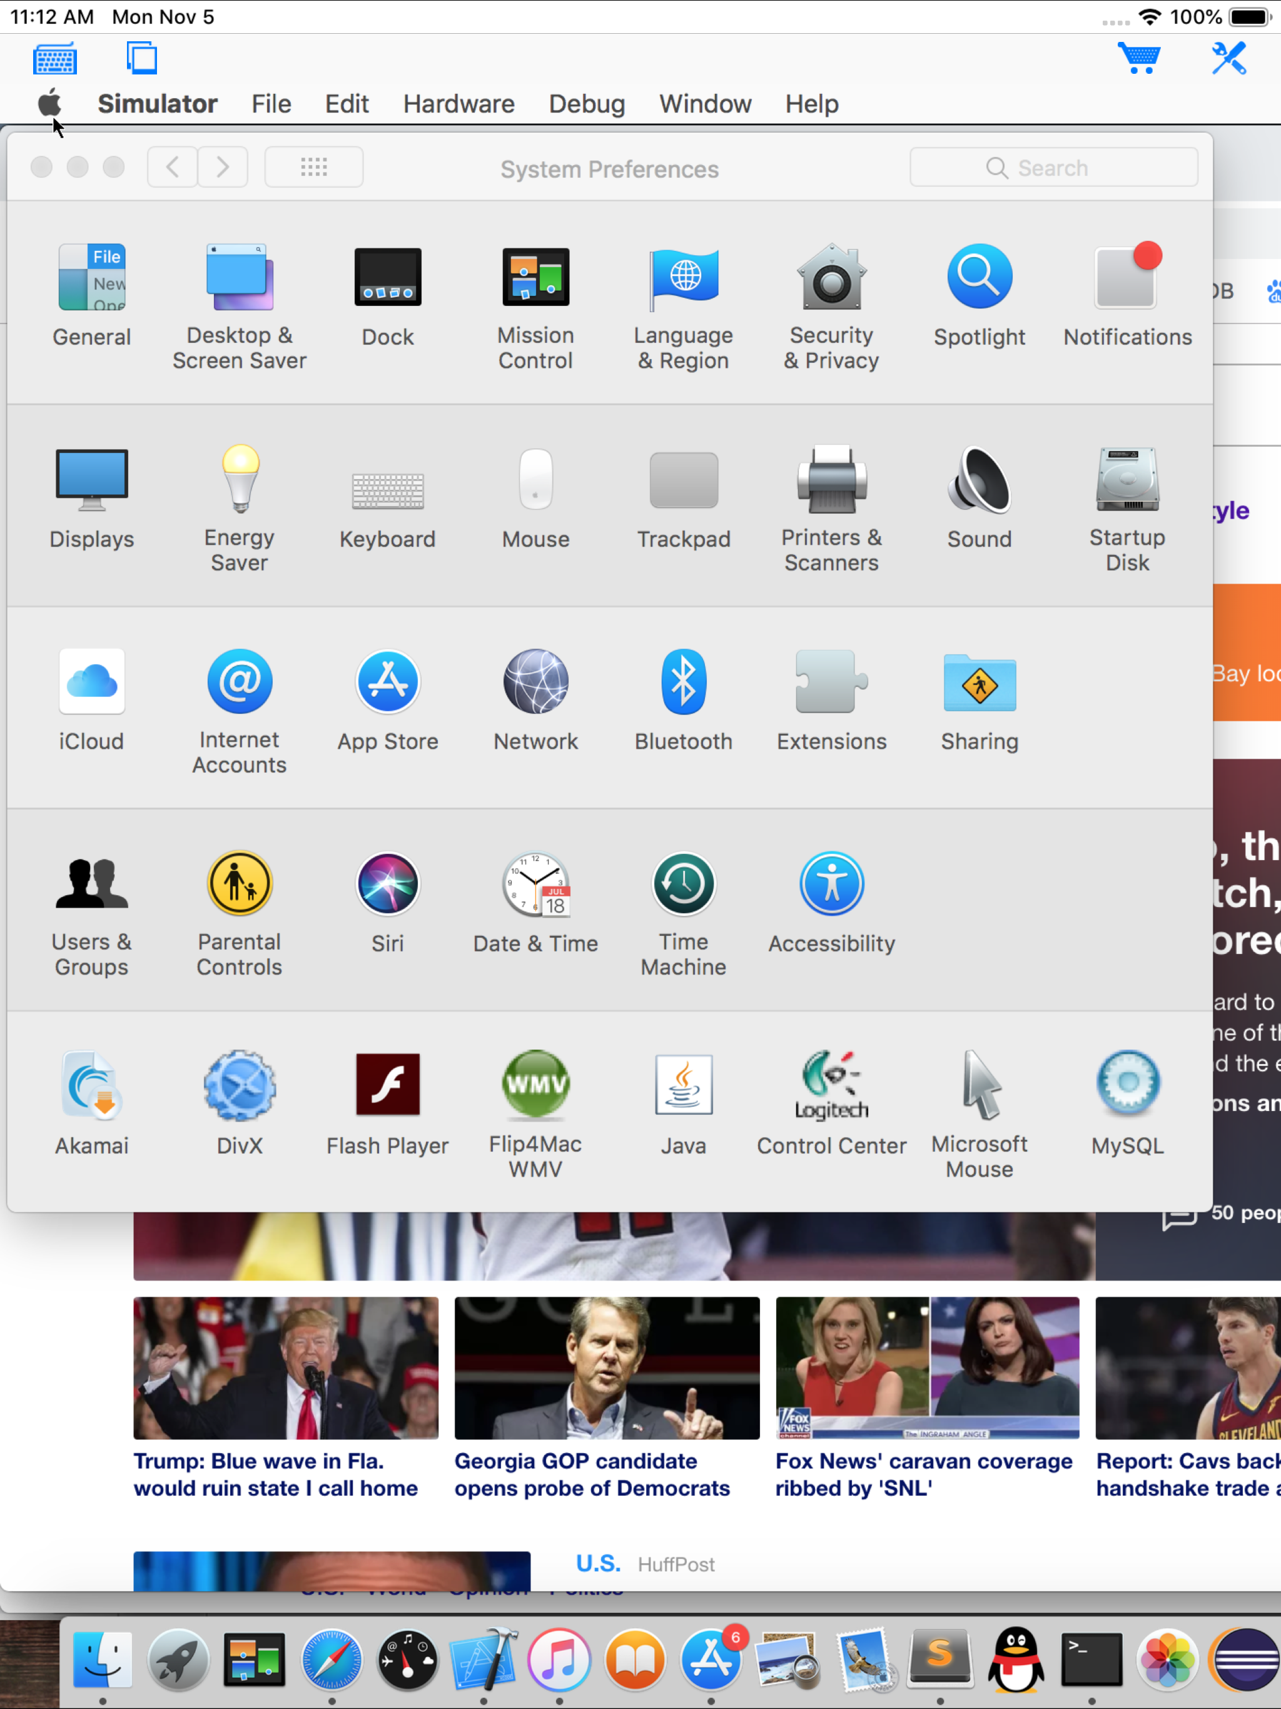The width and height of the screenshot is (1281, 1709).
Task: Click the Show All grid button
Action: coord(314,168)
